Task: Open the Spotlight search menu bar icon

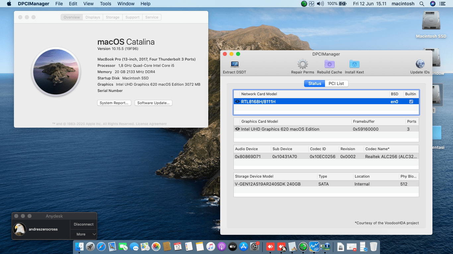Action: point(421,4)
